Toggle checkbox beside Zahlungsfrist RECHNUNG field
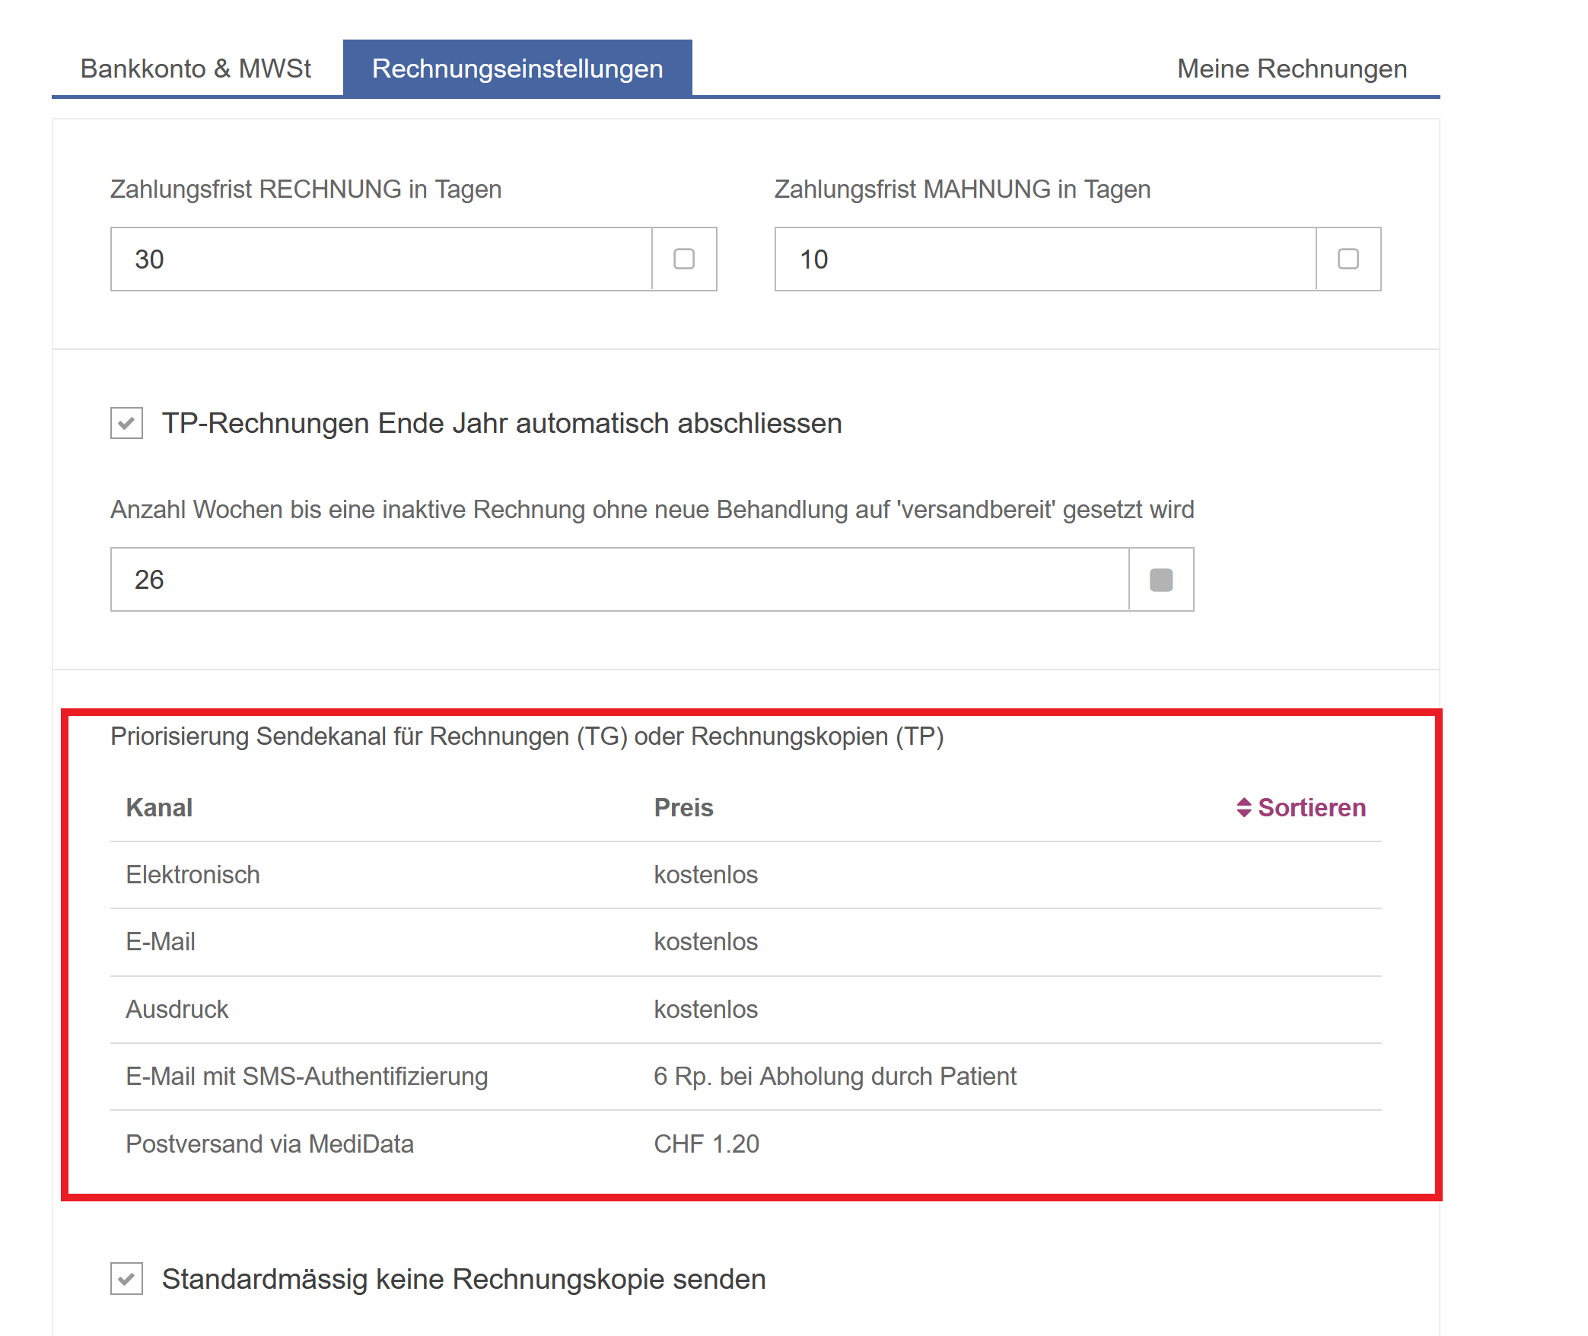Image resolution: width=1588 pixels, height=1336 pixels. [x=684, y=259]
